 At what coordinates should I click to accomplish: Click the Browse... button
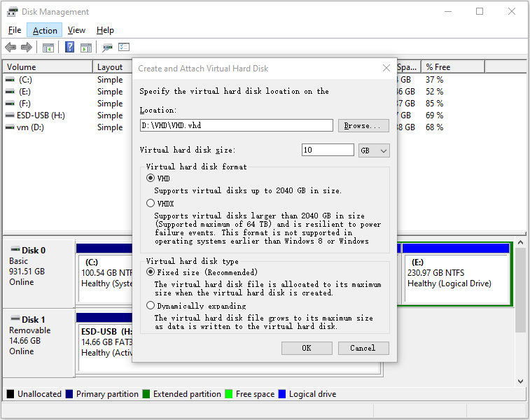point(363,126)
